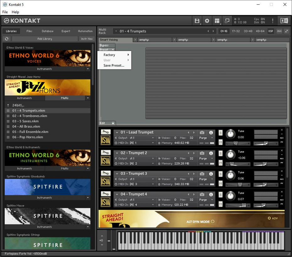
Task: Open Lead Trumpet wrench edit mode
Action: tap(105, 132)
